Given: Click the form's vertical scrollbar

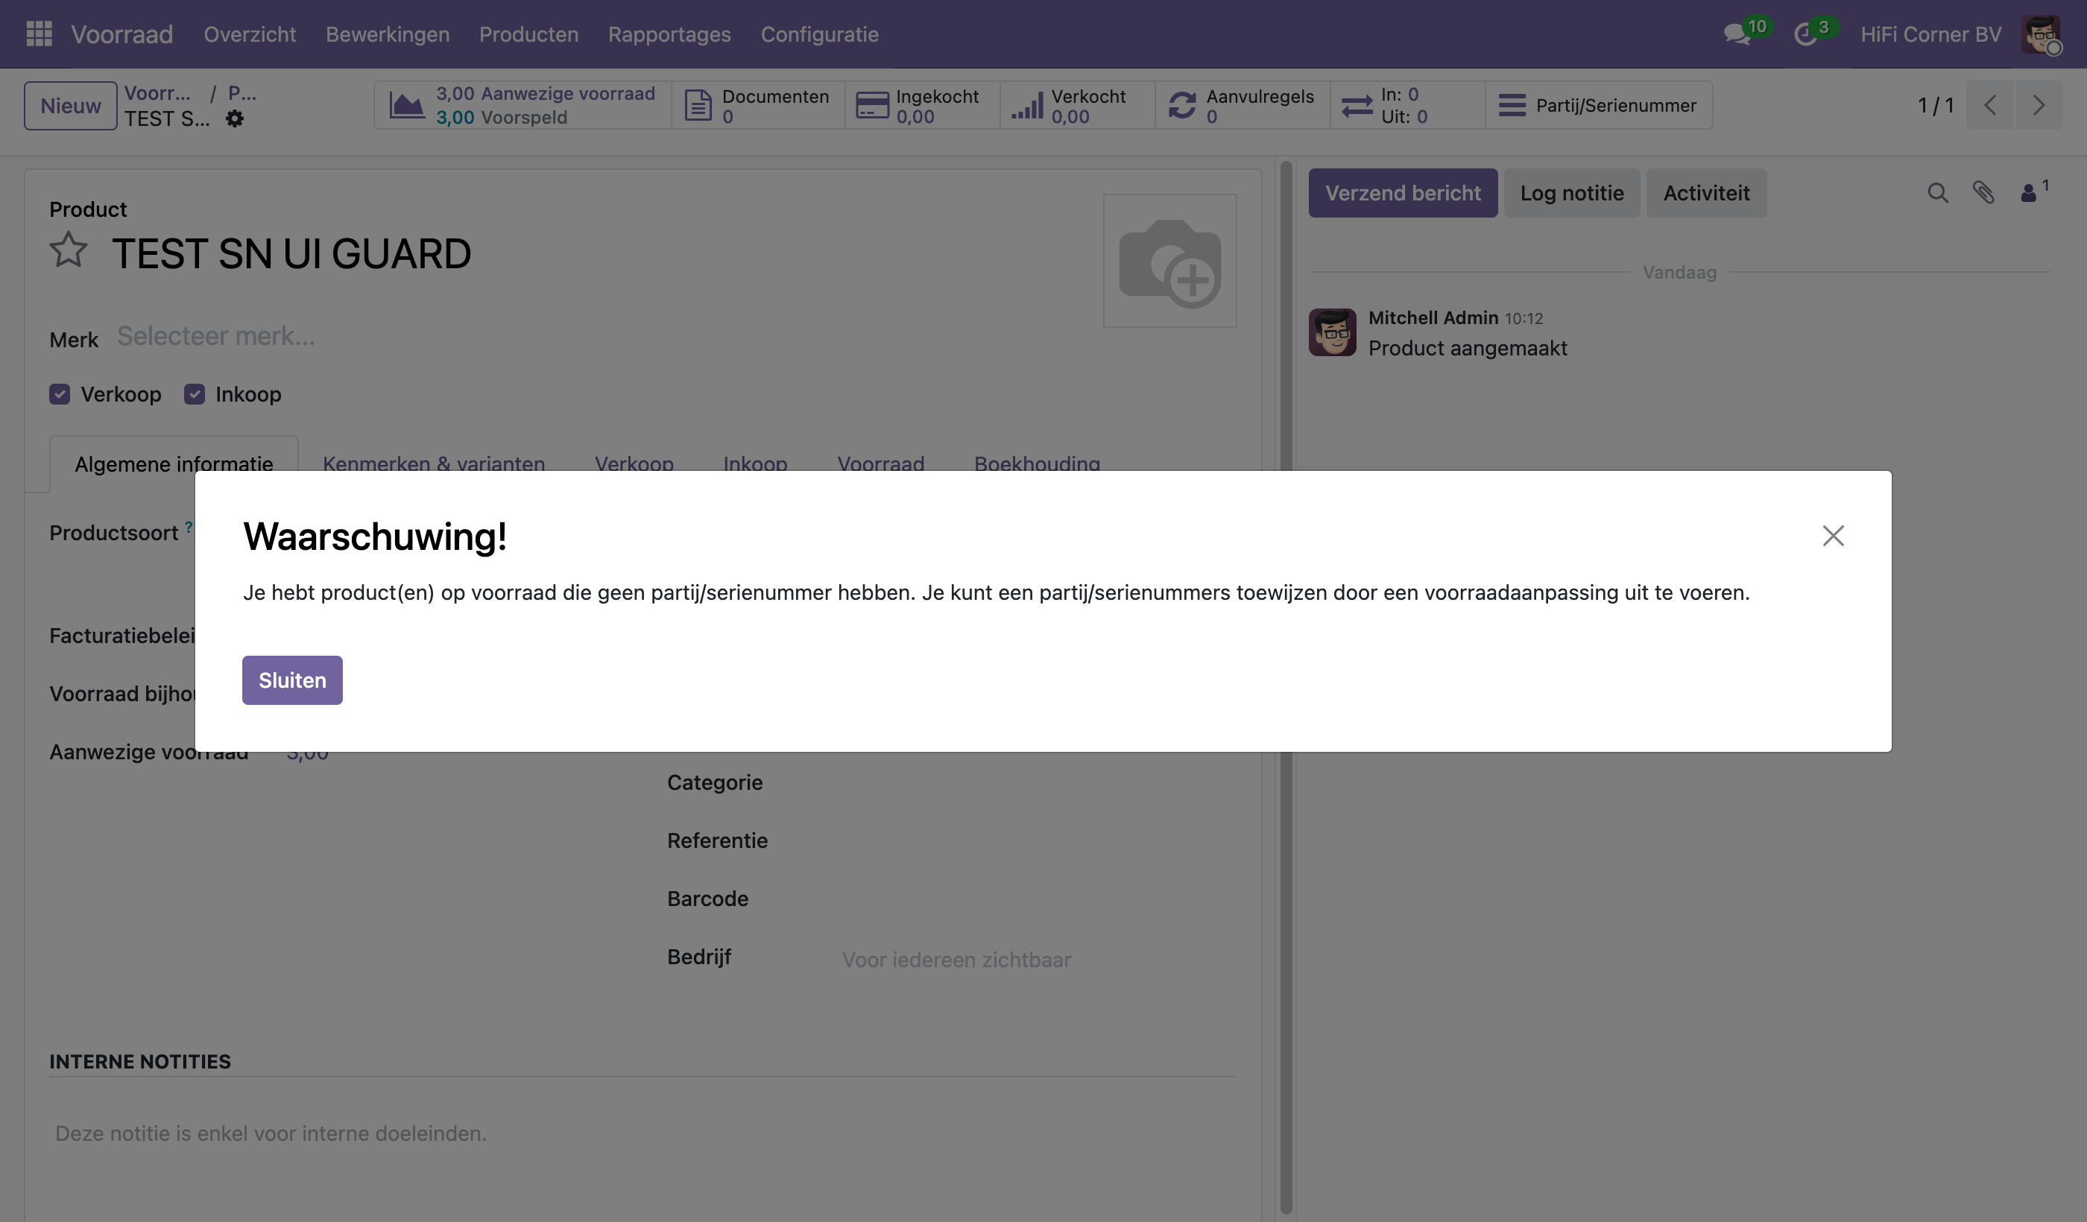Looking at the screenshot, I should (1285, 687).
